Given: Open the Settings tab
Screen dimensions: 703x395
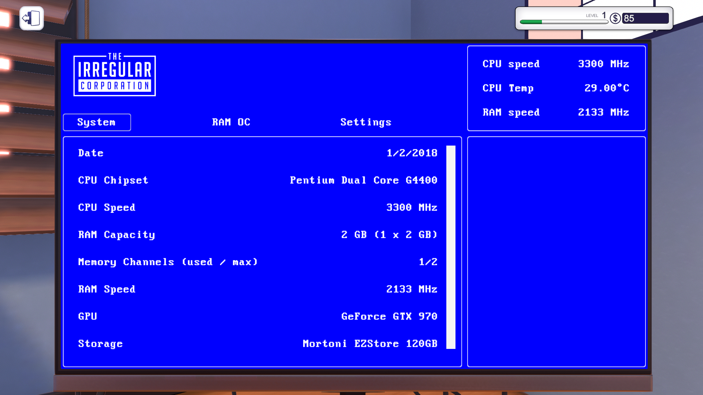Looking at the screenshot, I should click(x=365, y=122).
